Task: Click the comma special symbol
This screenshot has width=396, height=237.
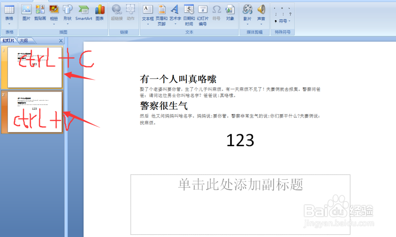Action: pos(275,8)
